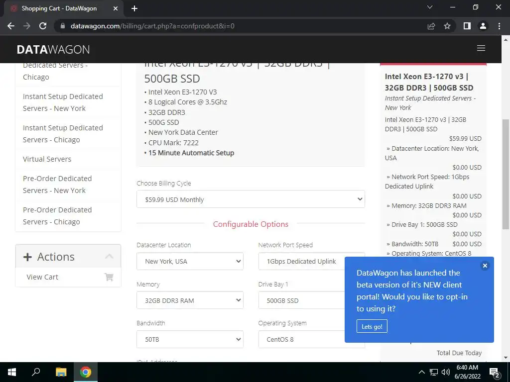The image size is (510, 382).
Task: Click the browser back arrow
Action: (11, 26)
